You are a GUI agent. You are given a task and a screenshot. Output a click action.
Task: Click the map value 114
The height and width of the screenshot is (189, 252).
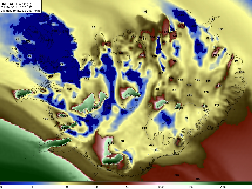click(x=217, y=105)
